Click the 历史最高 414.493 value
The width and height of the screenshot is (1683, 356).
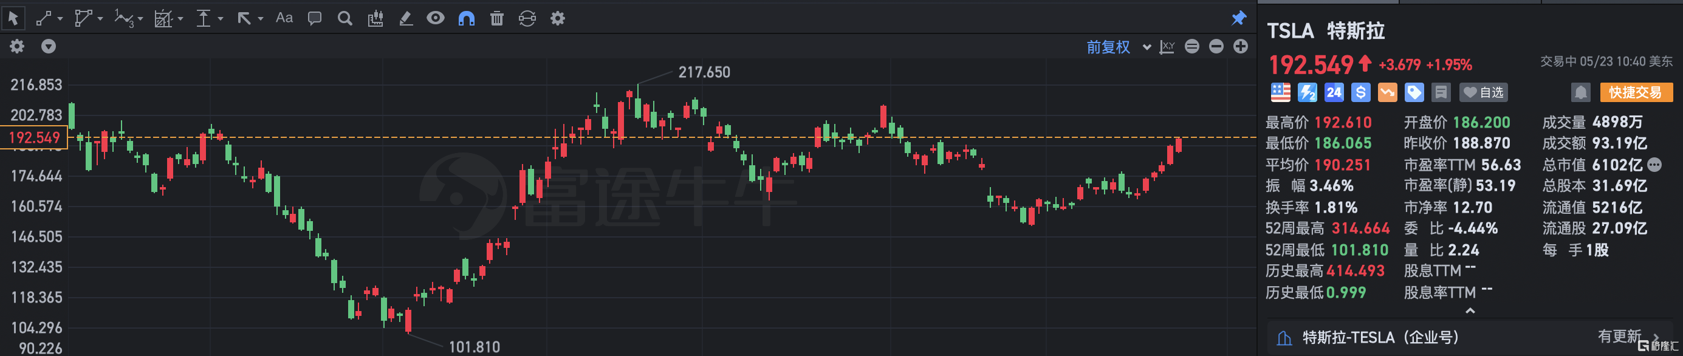(1355, 271)
